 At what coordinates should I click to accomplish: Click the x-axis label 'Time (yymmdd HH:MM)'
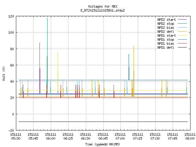pos(103,144)
